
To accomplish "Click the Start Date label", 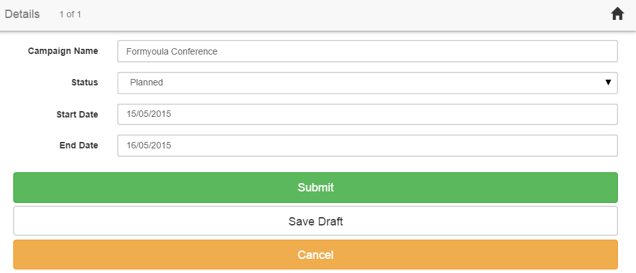I will tap(77, 114).
